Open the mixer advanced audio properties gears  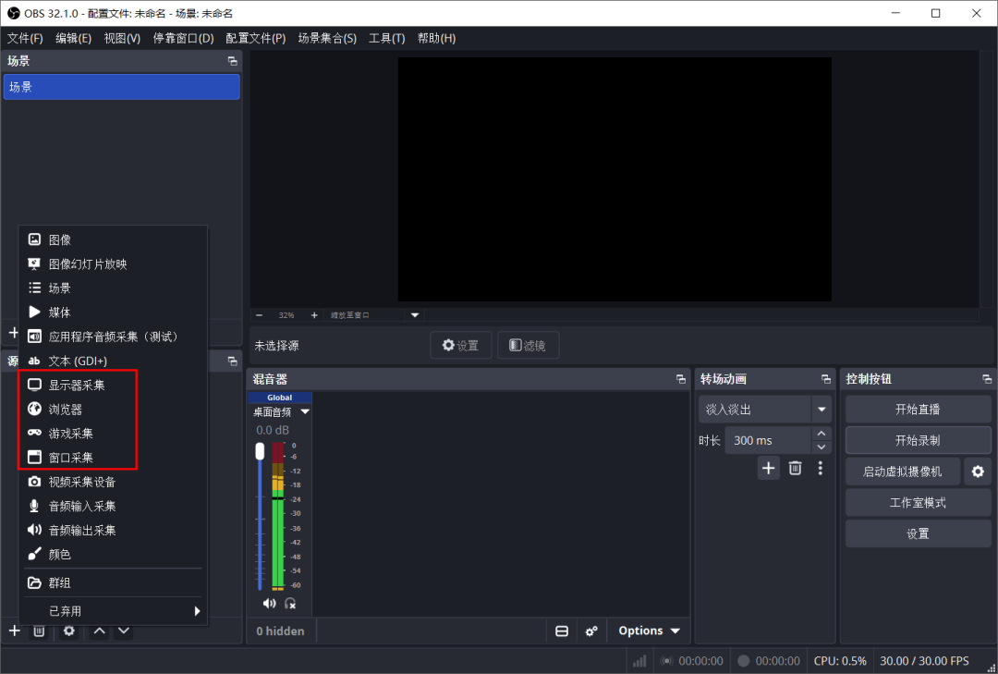pyautogui.click(x=591, y=631)
